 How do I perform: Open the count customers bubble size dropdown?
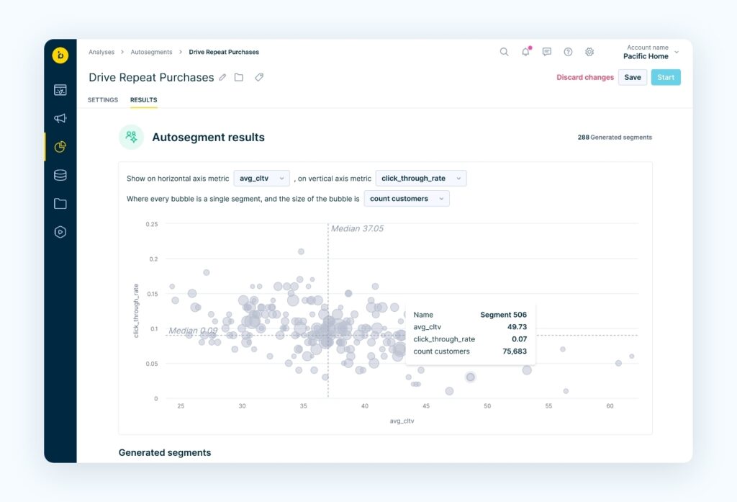coord(407,198)
